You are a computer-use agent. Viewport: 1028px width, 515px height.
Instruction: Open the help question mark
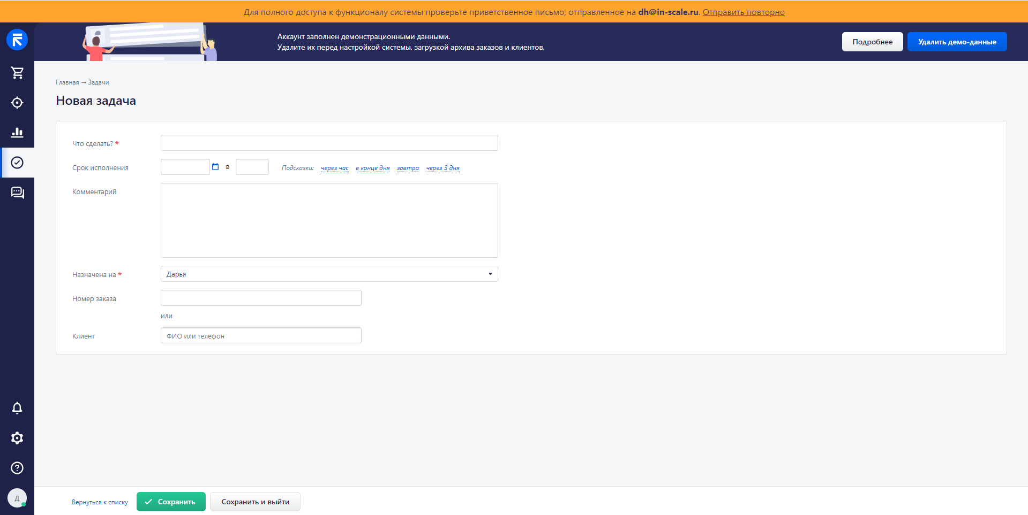pyautogui.click(x=17, y=468)
